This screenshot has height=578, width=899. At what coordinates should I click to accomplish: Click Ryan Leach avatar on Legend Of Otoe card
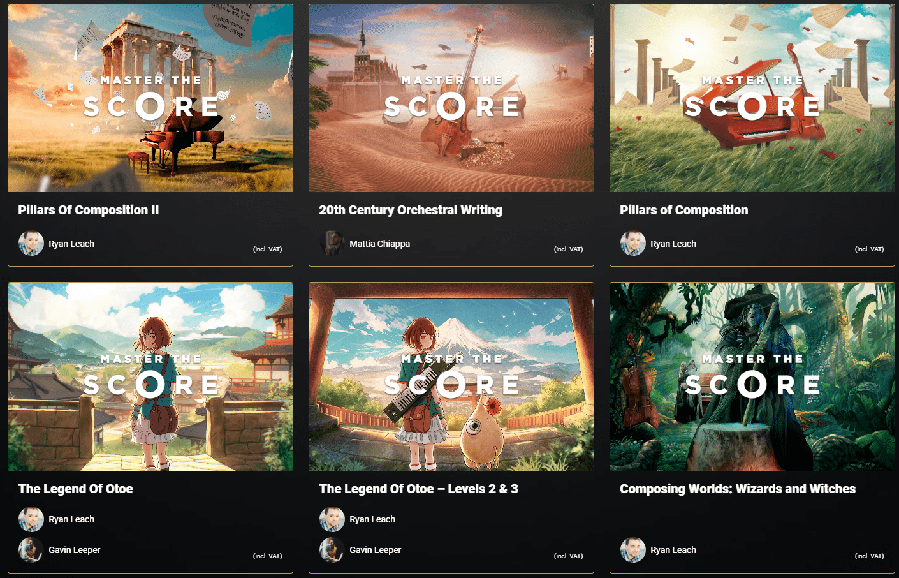pos(31,519)
